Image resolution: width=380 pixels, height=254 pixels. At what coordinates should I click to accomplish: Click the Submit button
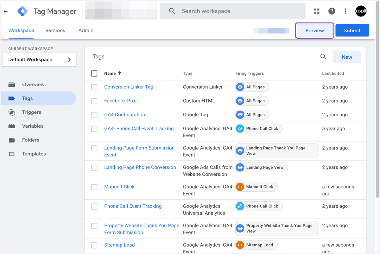[x=352, y=30]
